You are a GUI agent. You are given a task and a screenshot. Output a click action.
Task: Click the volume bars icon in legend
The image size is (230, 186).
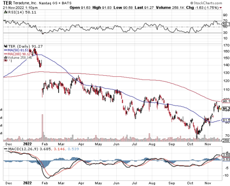pyautogui.click(x=5, y=57)
